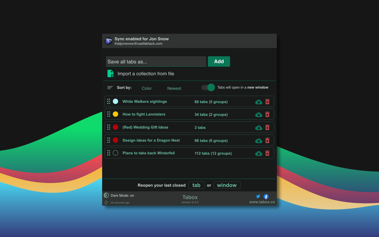
Task: Click the Twitter icon
Action: tap(258, 196)
